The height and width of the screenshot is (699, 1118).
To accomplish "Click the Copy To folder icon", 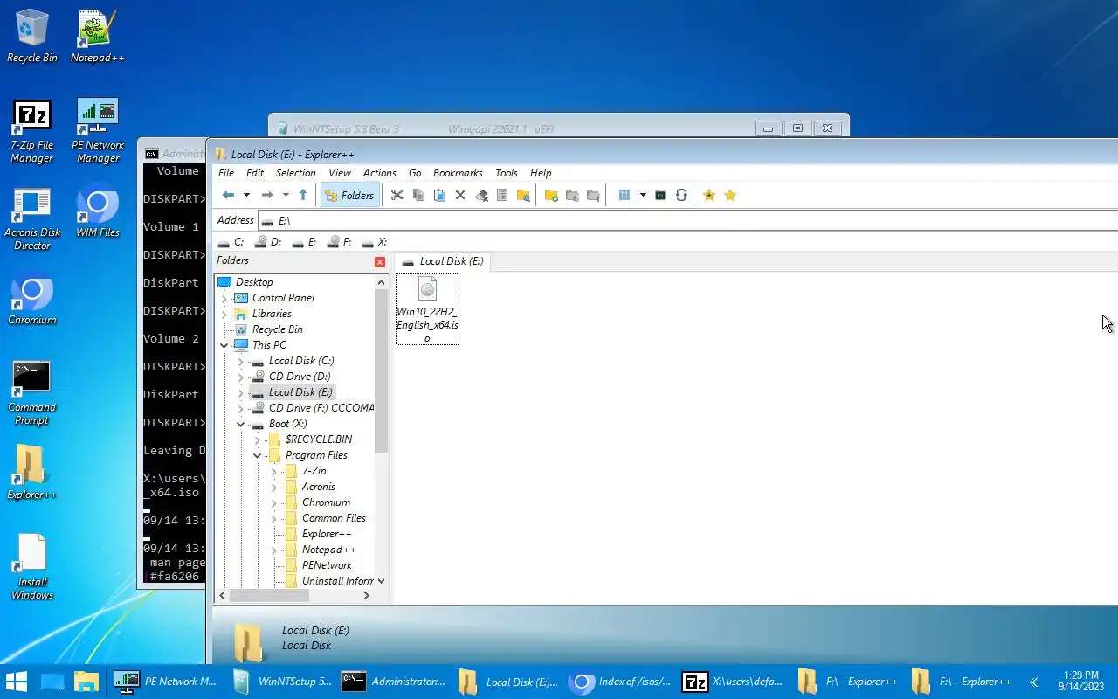I will click(x=572, y=196).
